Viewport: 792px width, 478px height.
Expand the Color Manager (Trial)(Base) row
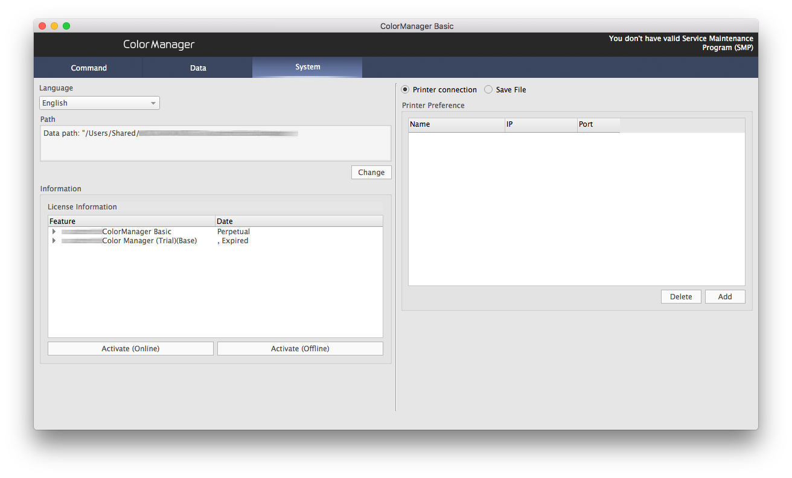tap(54, 241)
